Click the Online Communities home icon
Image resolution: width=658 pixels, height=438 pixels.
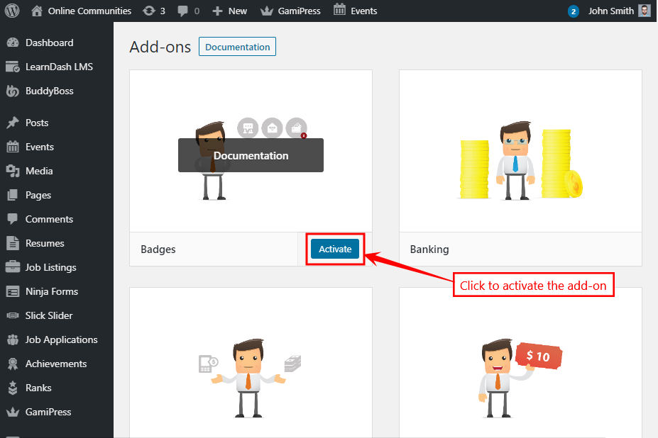(37, 11)
